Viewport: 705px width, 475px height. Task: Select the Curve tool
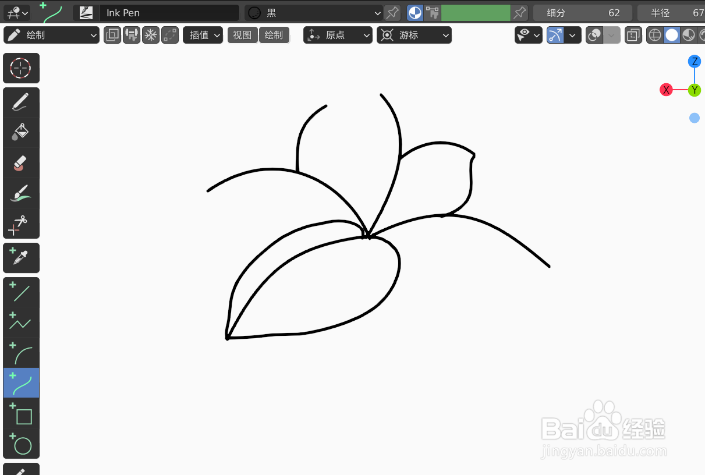[22, 383]
